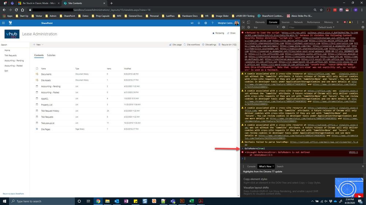366x205 pixels.
Task: Open the Adobe Acrobat extension
Action: pyautogui.click(x=329, y=10)
